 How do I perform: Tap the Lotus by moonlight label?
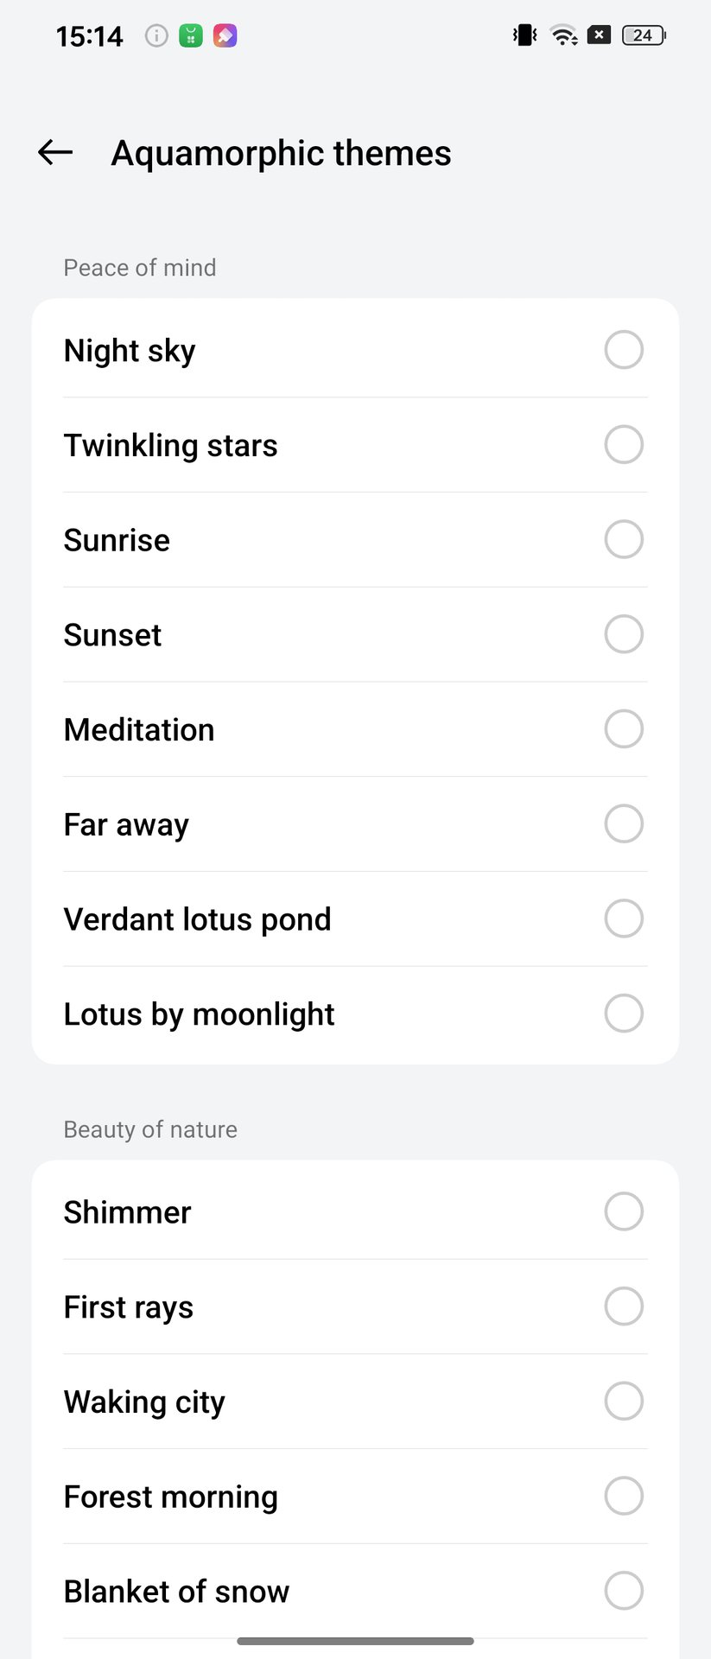[x=199, y=1014]
